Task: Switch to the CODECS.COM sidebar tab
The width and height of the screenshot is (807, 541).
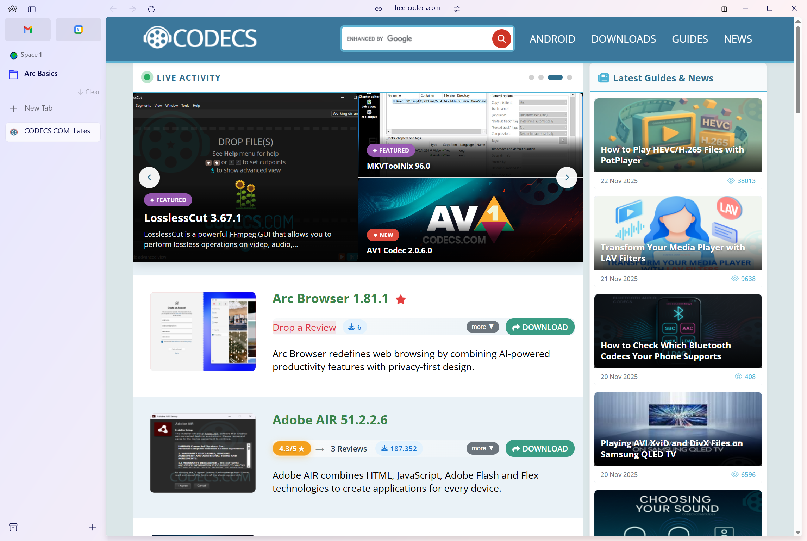Action: 53,131
